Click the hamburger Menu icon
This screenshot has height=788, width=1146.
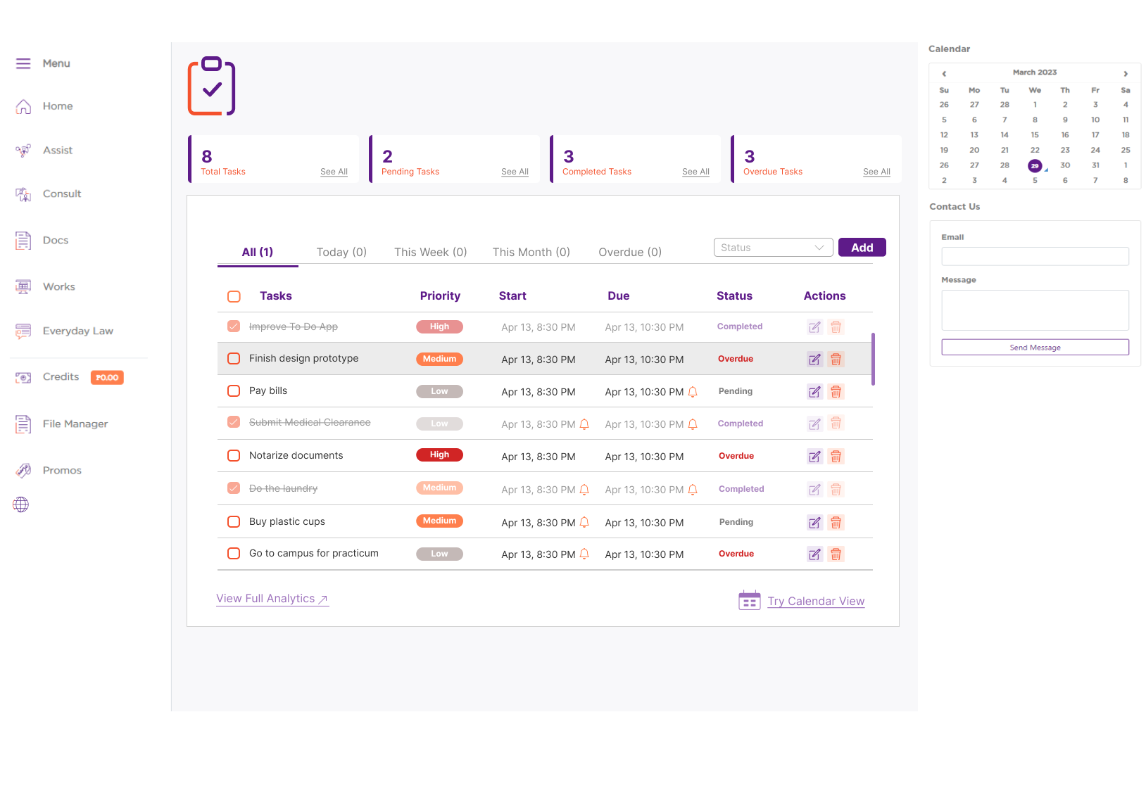pos(23,63)
